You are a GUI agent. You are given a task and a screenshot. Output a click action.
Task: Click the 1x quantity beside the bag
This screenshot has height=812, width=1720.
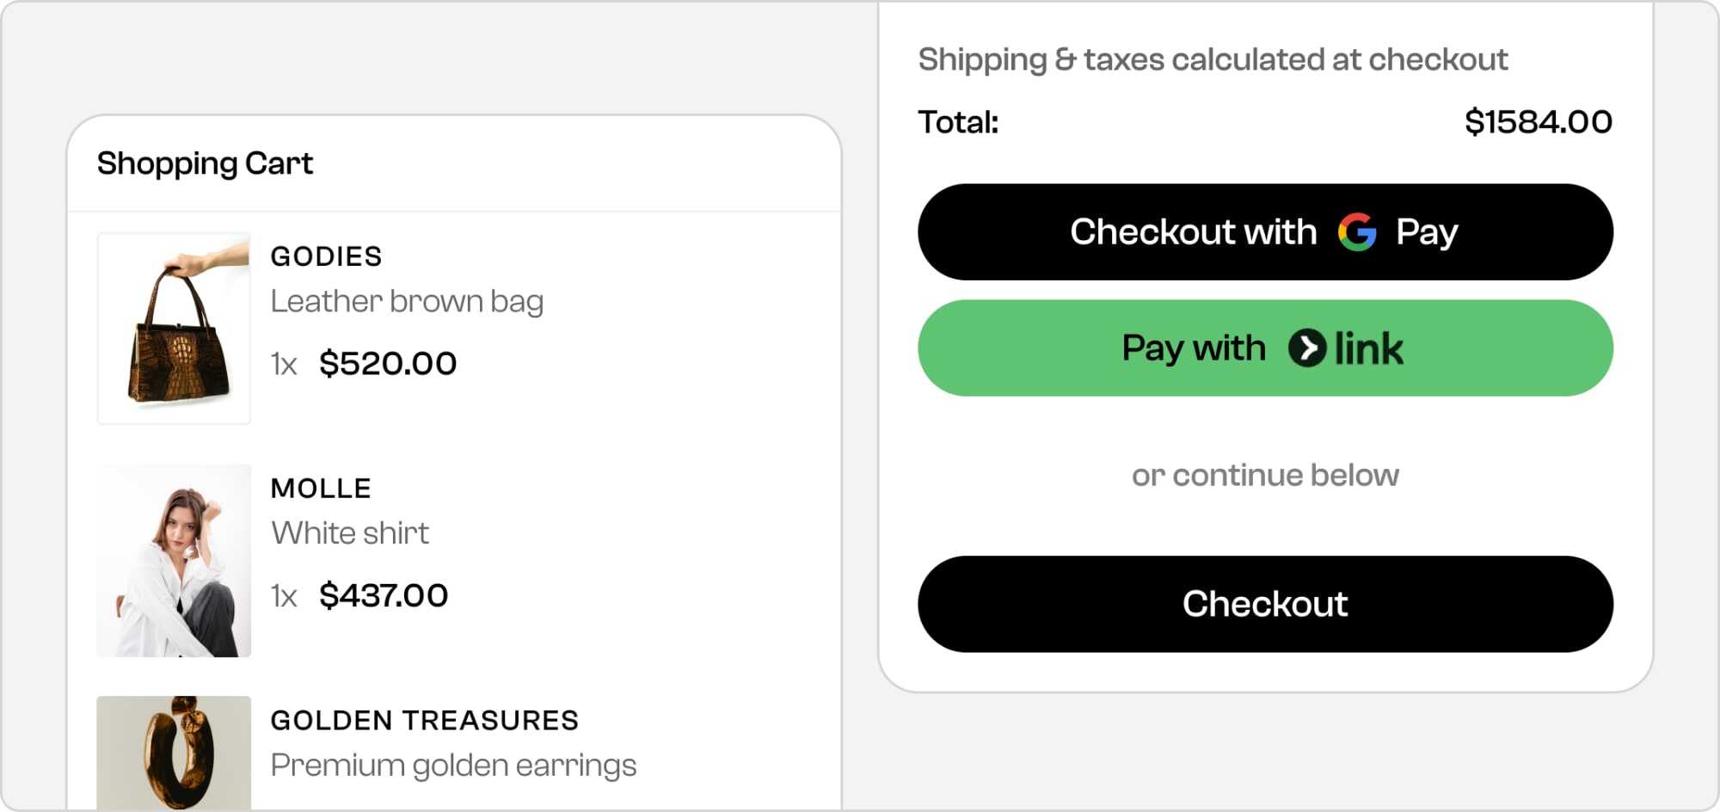click(x=284, y=365)
